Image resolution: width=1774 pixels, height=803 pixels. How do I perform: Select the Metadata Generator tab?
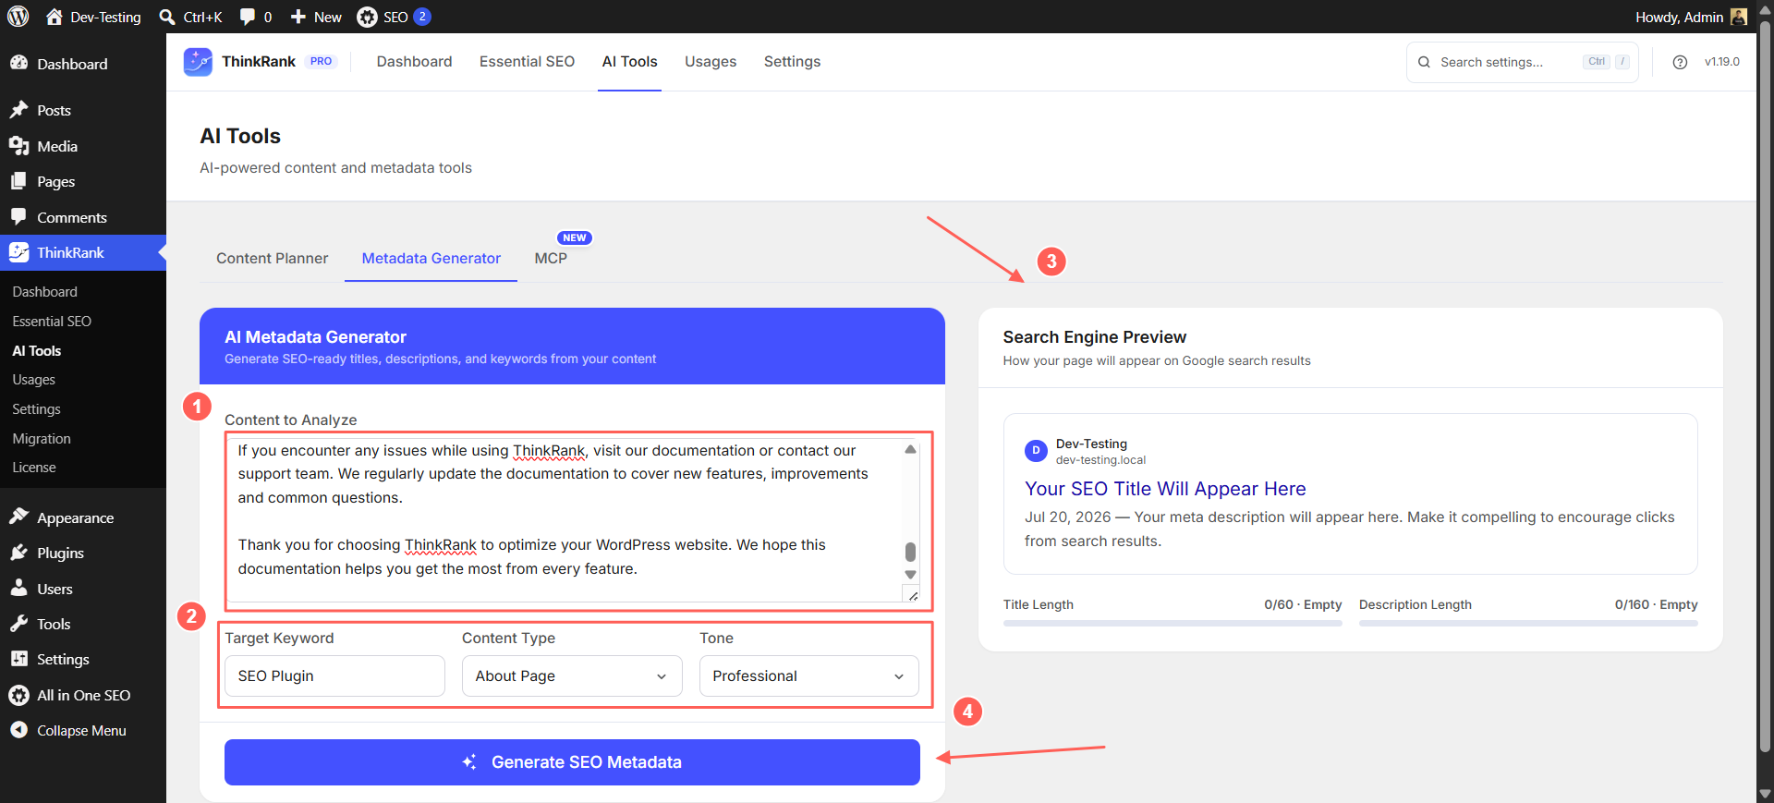coord(431,258)
